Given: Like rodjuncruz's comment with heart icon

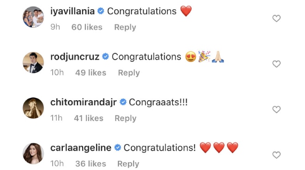Looking at the screenshot, I should pos(276,64).
